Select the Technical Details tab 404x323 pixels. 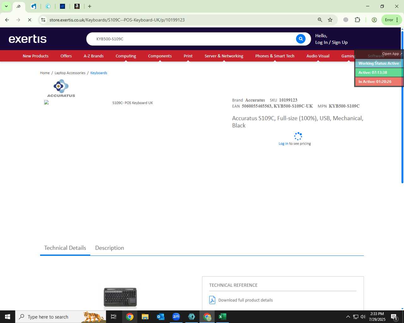click(65, 248)
